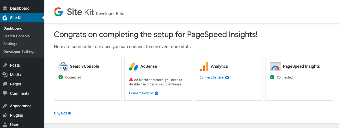Click the red ad blocker warning icon
The image size is (339, 128).
tap(131, 79)
